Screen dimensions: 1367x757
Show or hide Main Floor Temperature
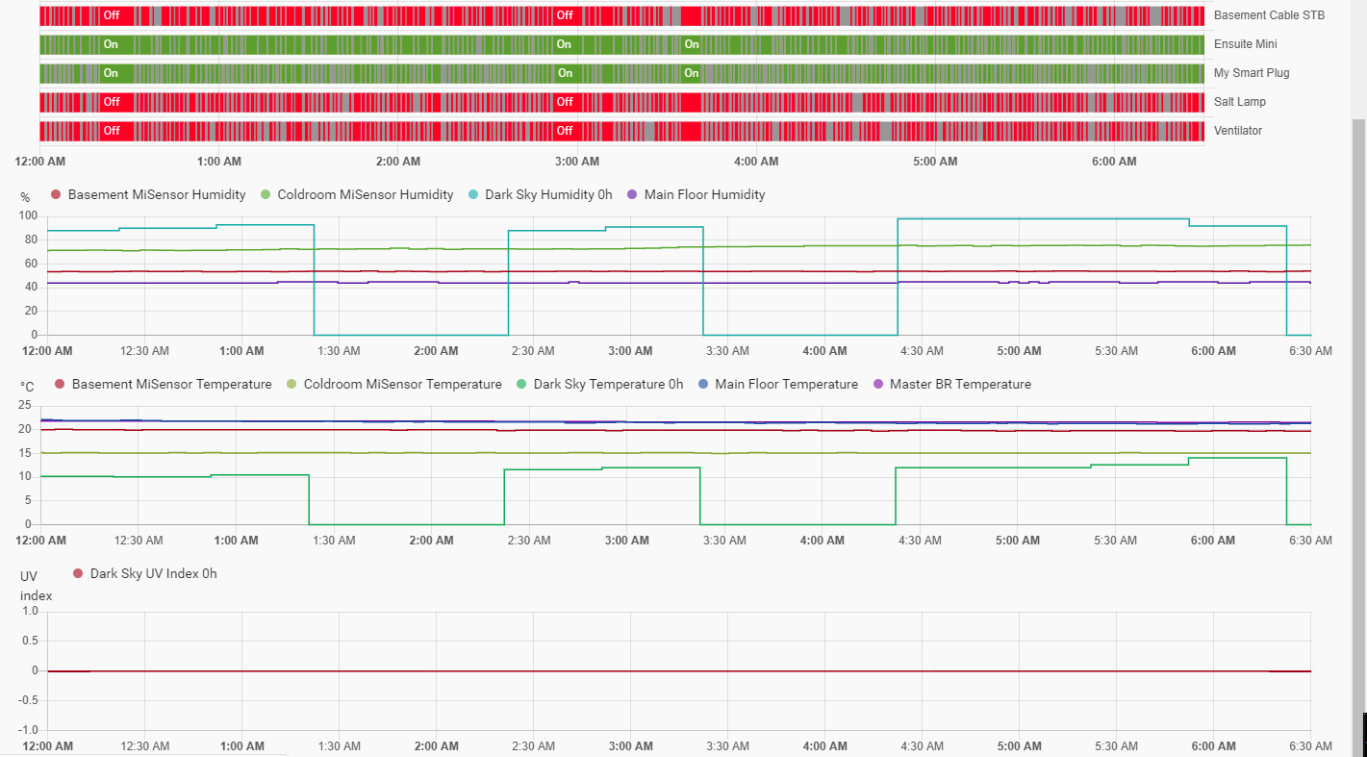pos(786,385)
